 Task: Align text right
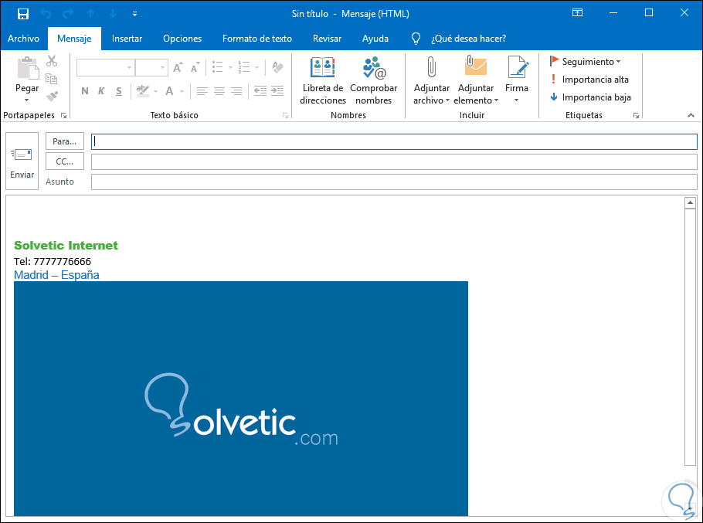(236, 91)
